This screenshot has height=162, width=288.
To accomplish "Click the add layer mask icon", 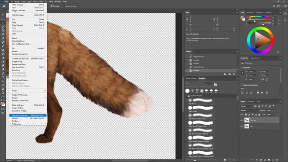I will (261, 160).
